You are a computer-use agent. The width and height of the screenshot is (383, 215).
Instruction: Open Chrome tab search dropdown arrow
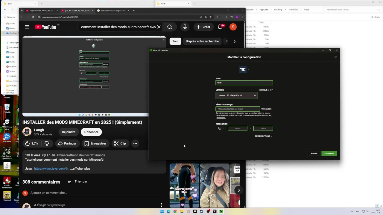click(22, 11)
